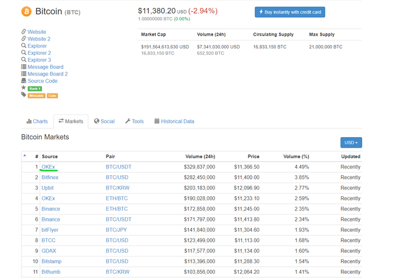
Task: Open the GDAX exchange link
Action: [x=49, y=251]
